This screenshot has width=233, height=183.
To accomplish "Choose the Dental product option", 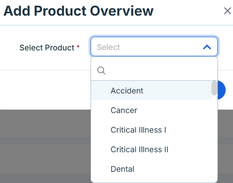I will [151, 169].
